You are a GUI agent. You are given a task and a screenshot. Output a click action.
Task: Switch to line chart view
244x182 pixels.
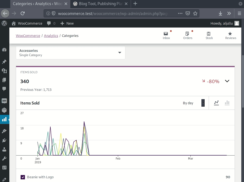click(x=216, y=103)
